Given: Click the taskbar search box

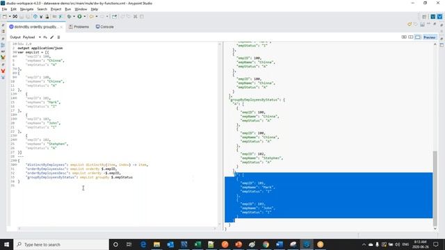Looking at the screenshot, I should point(61,244).
